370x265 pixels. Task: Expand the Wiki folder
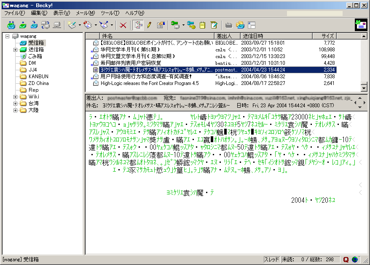tap(15, 97)
